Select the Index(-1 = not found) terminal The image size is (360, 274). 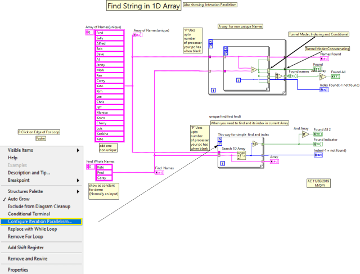click(x=318, y=155)
